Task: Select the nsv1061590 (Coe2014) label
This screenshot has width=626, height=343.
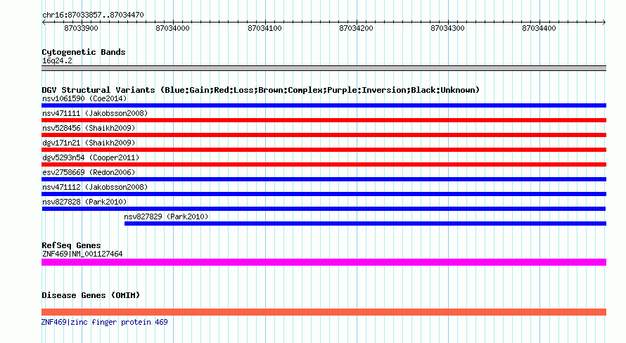Action: coord(84,98)
